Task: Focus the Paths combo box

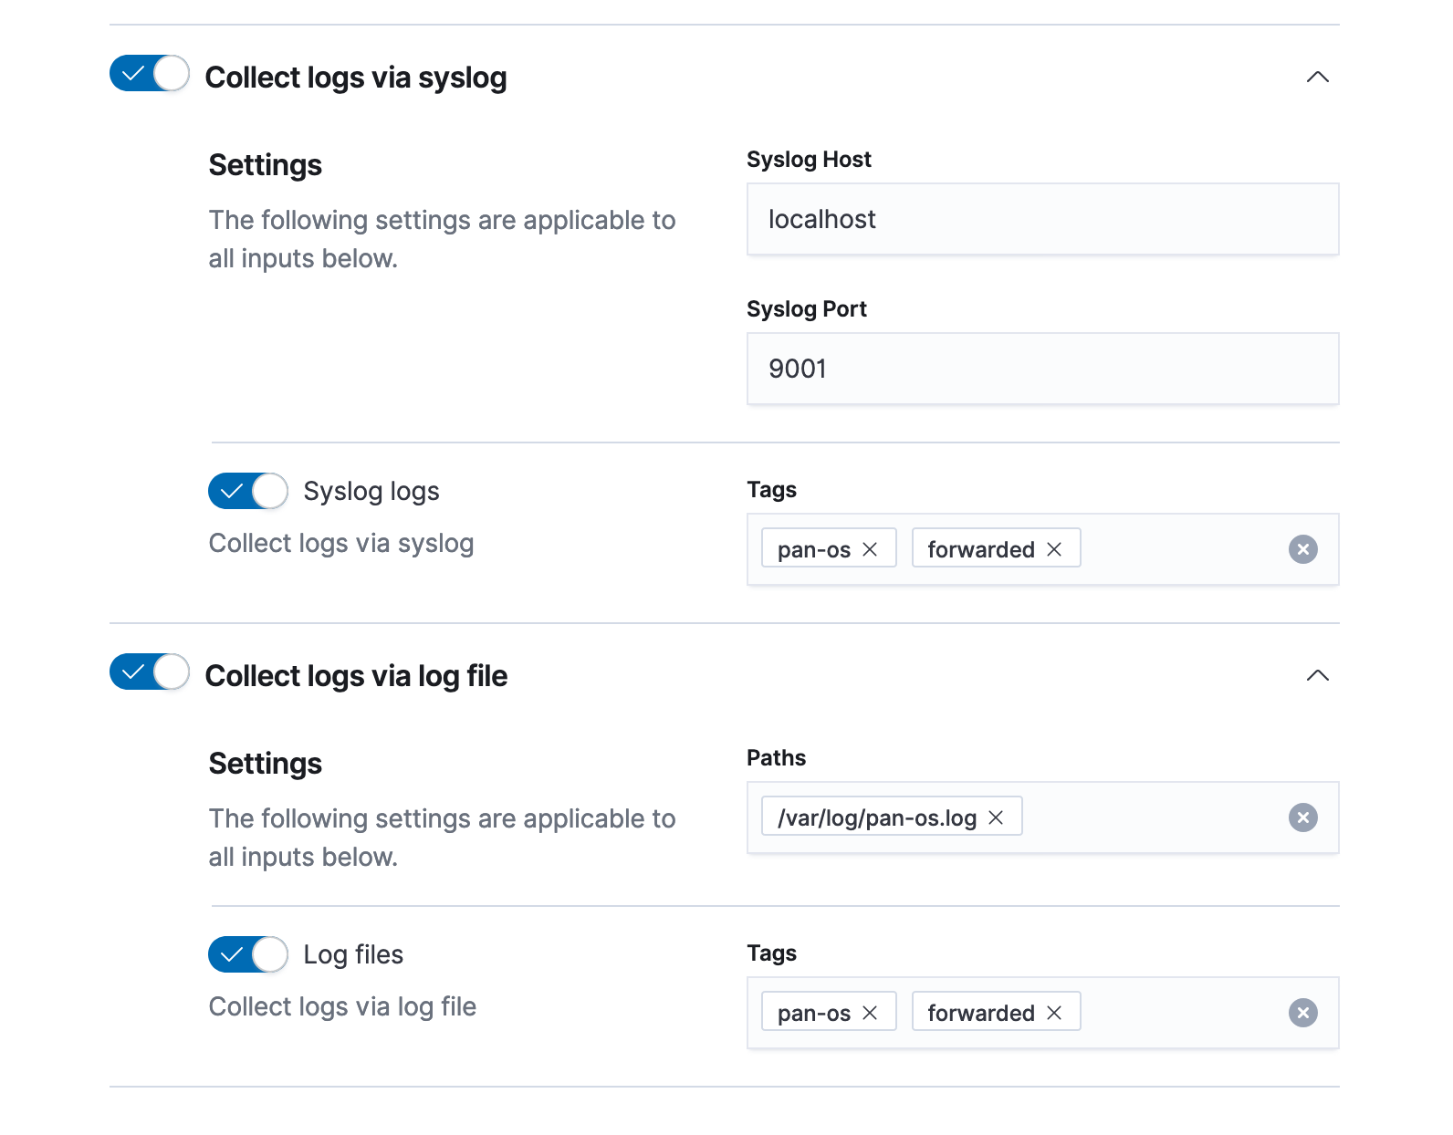Action: point(1150,817)
